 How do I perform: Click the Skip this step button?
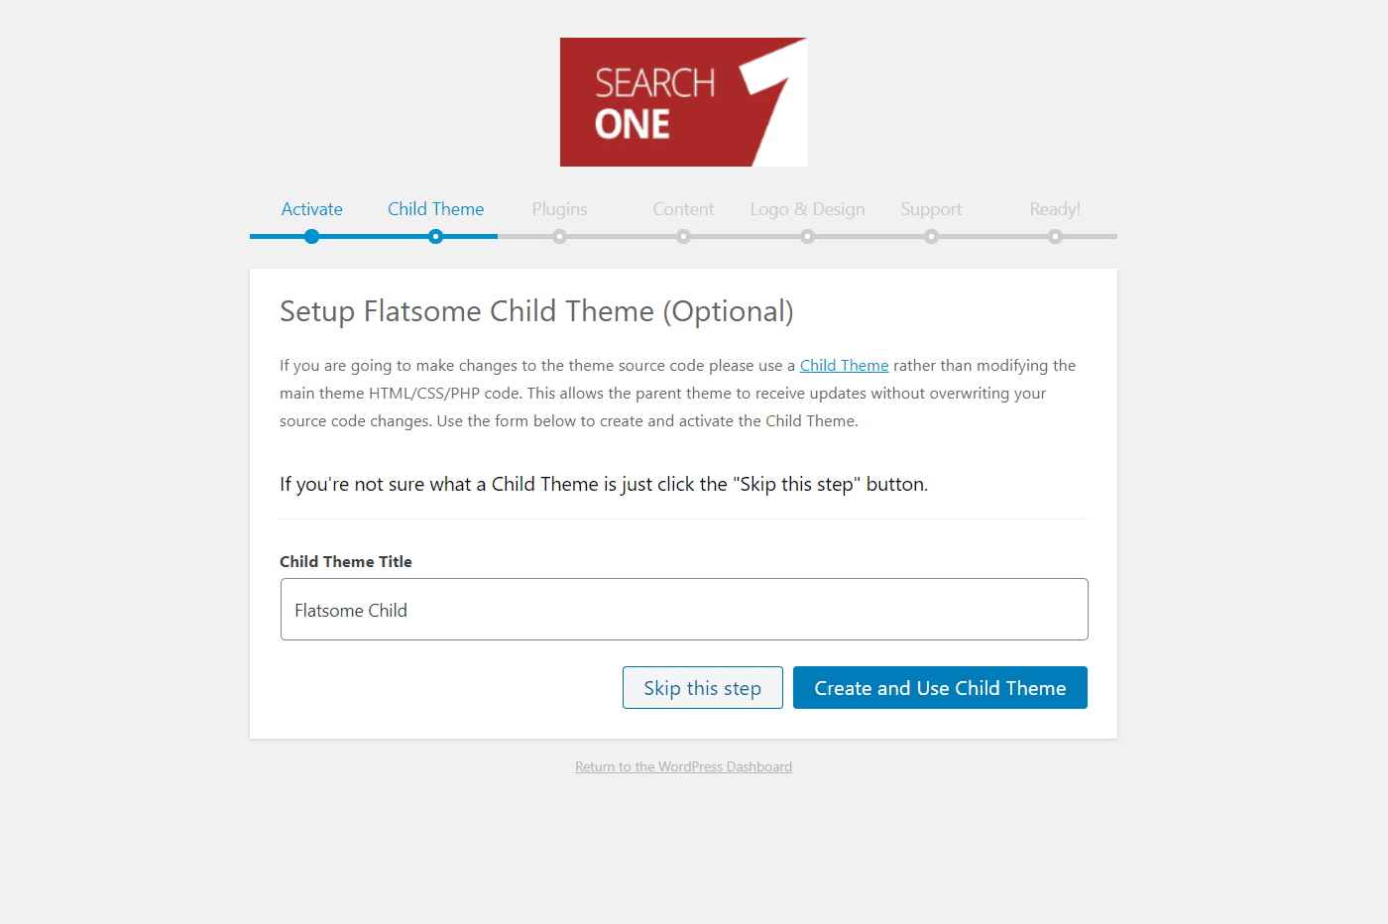pyautogui.click(x=703, y=688)
